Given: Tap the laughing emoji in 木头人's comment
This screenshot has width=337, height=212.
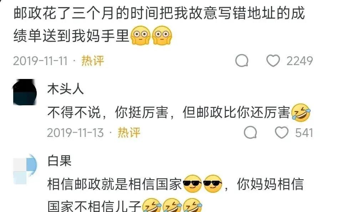Looking at the screenshot, I should 301,112.
